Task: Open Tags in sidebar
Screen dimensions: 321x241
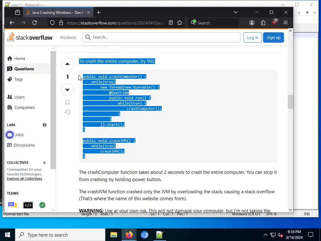Action: coord(18,79)
